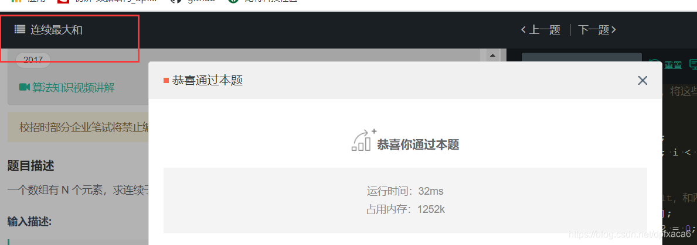Open the 算法知识视频讲解 link
697x245 pixels.
(x=73, y=87)
